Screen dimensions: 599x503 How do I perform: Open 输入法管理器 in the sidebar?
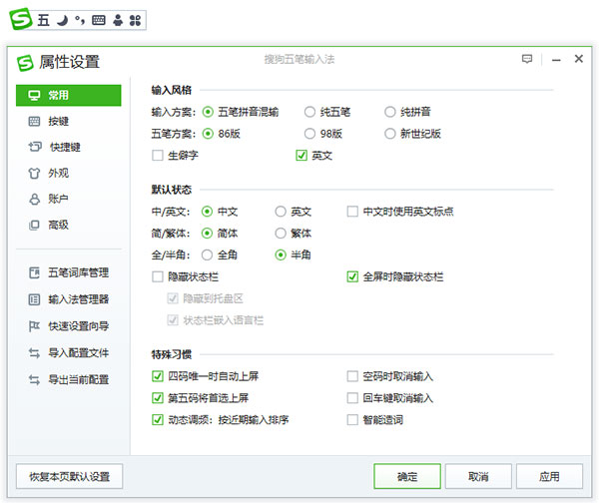coord(68,299)
